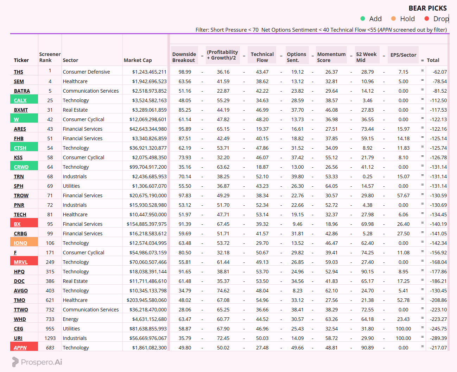Select BX market cap $154,885,397,975

point(147,224)
